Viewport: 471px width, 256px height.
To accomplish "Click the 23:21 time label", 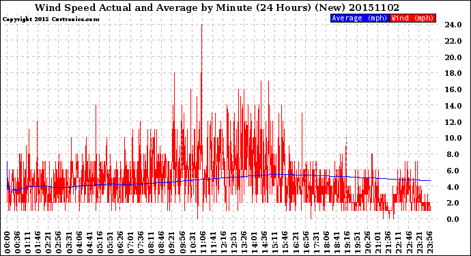I will pos(419,242).
